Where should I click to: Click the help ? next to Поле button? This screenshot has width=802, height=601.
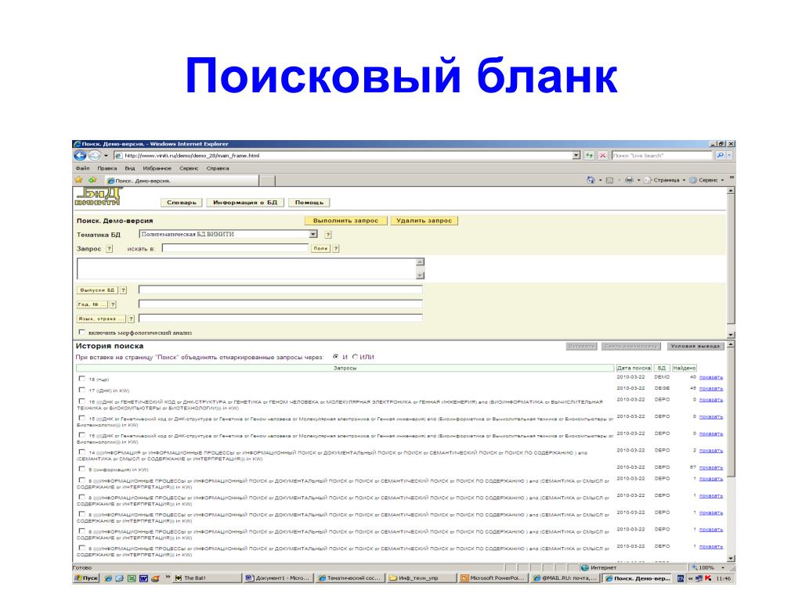(335, 248)
